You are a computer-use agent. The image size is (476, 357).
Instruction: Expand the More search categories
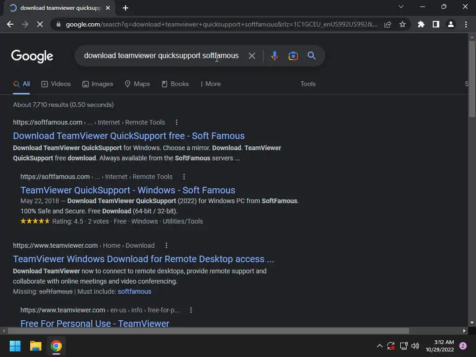pos(211,84)
